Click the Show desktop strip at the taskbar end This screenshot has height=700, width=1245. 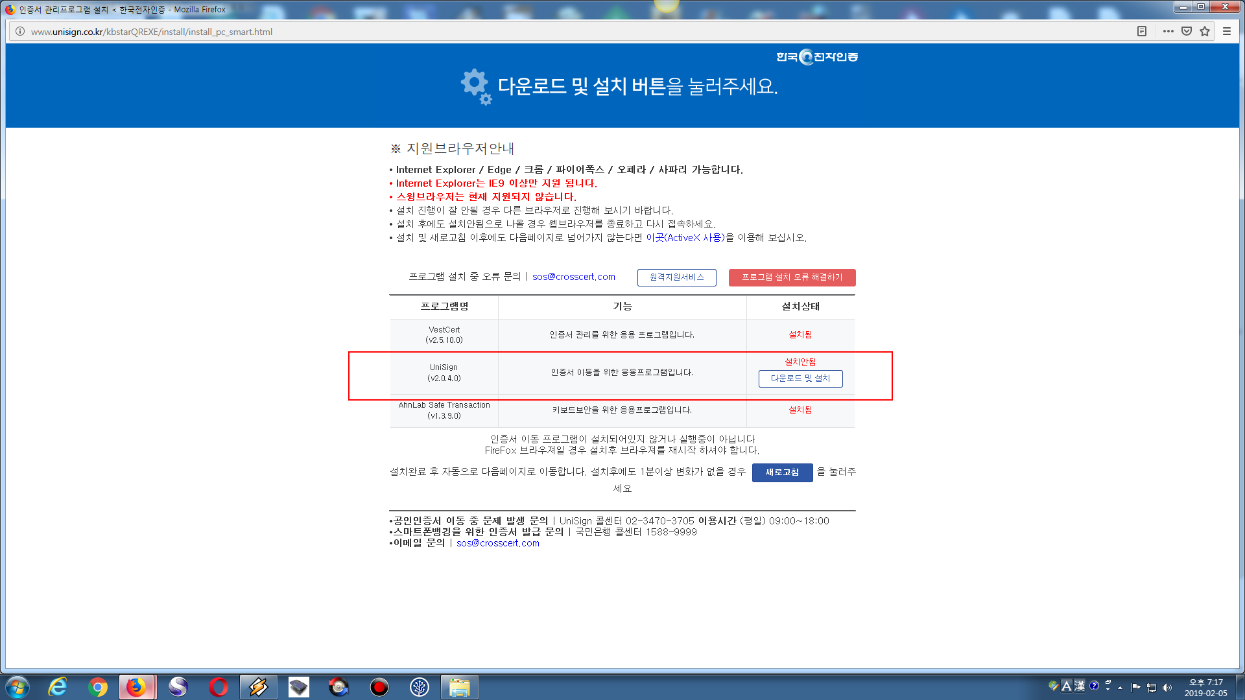click(1240, 687)
